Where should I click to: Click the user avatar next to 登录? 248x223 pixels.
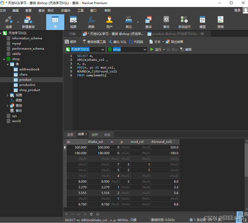(x=245, y=11)
